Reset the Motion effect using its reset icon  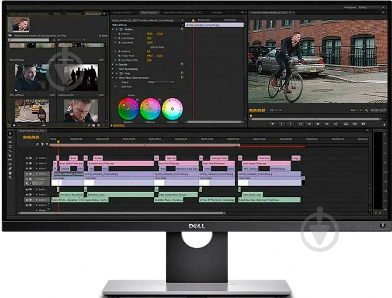(x=182, y=29)
